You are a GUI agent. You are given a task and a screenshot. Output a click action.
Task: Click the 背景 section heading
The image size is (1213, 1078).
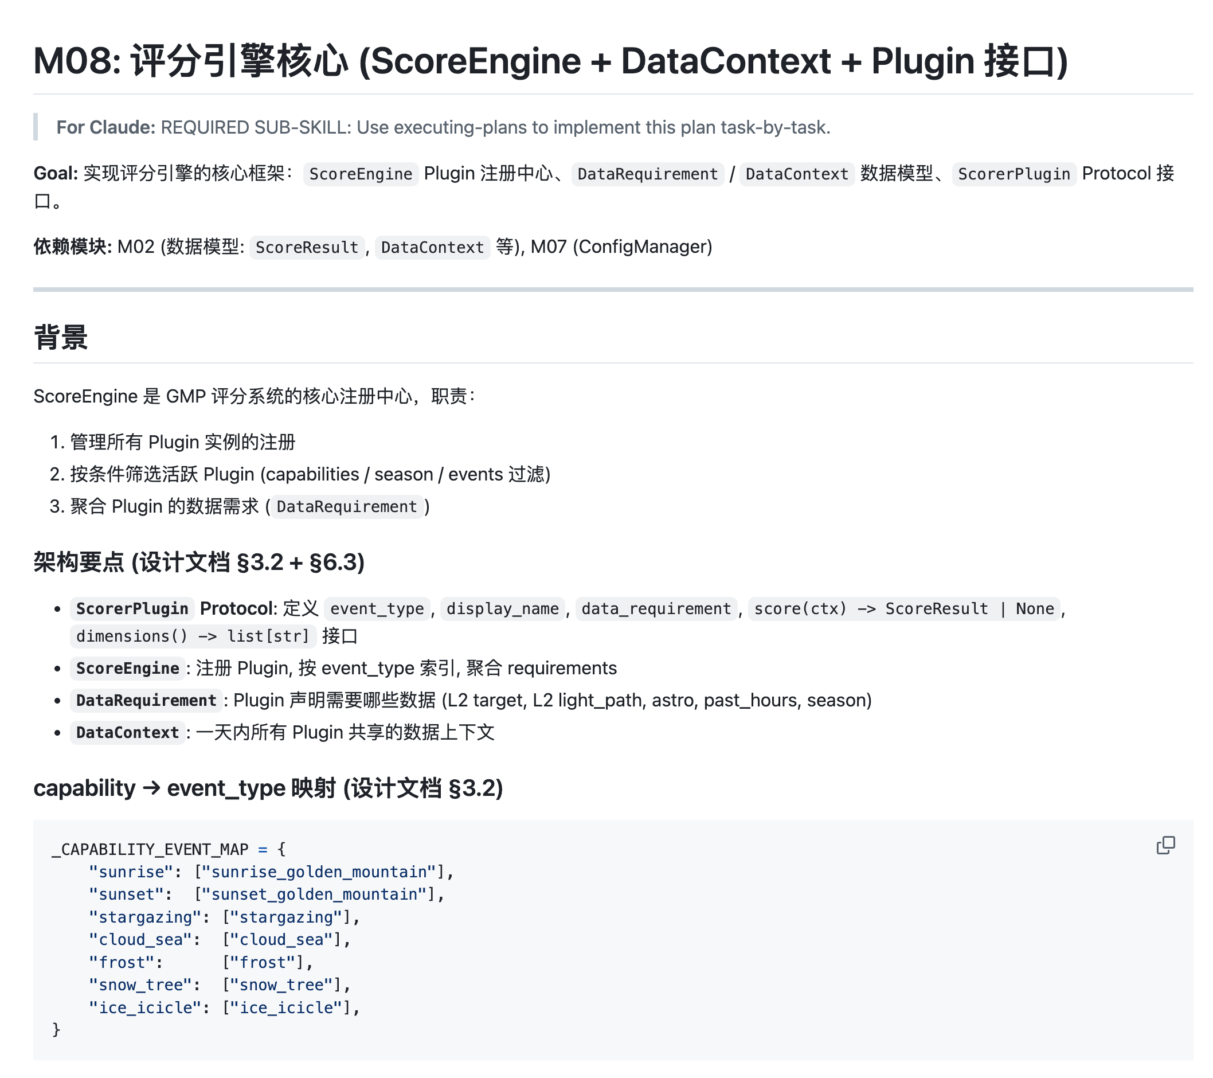click(61, 337)
